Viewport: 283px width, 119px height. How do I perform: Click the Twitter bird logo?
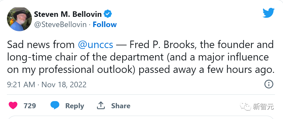point(268,13)
